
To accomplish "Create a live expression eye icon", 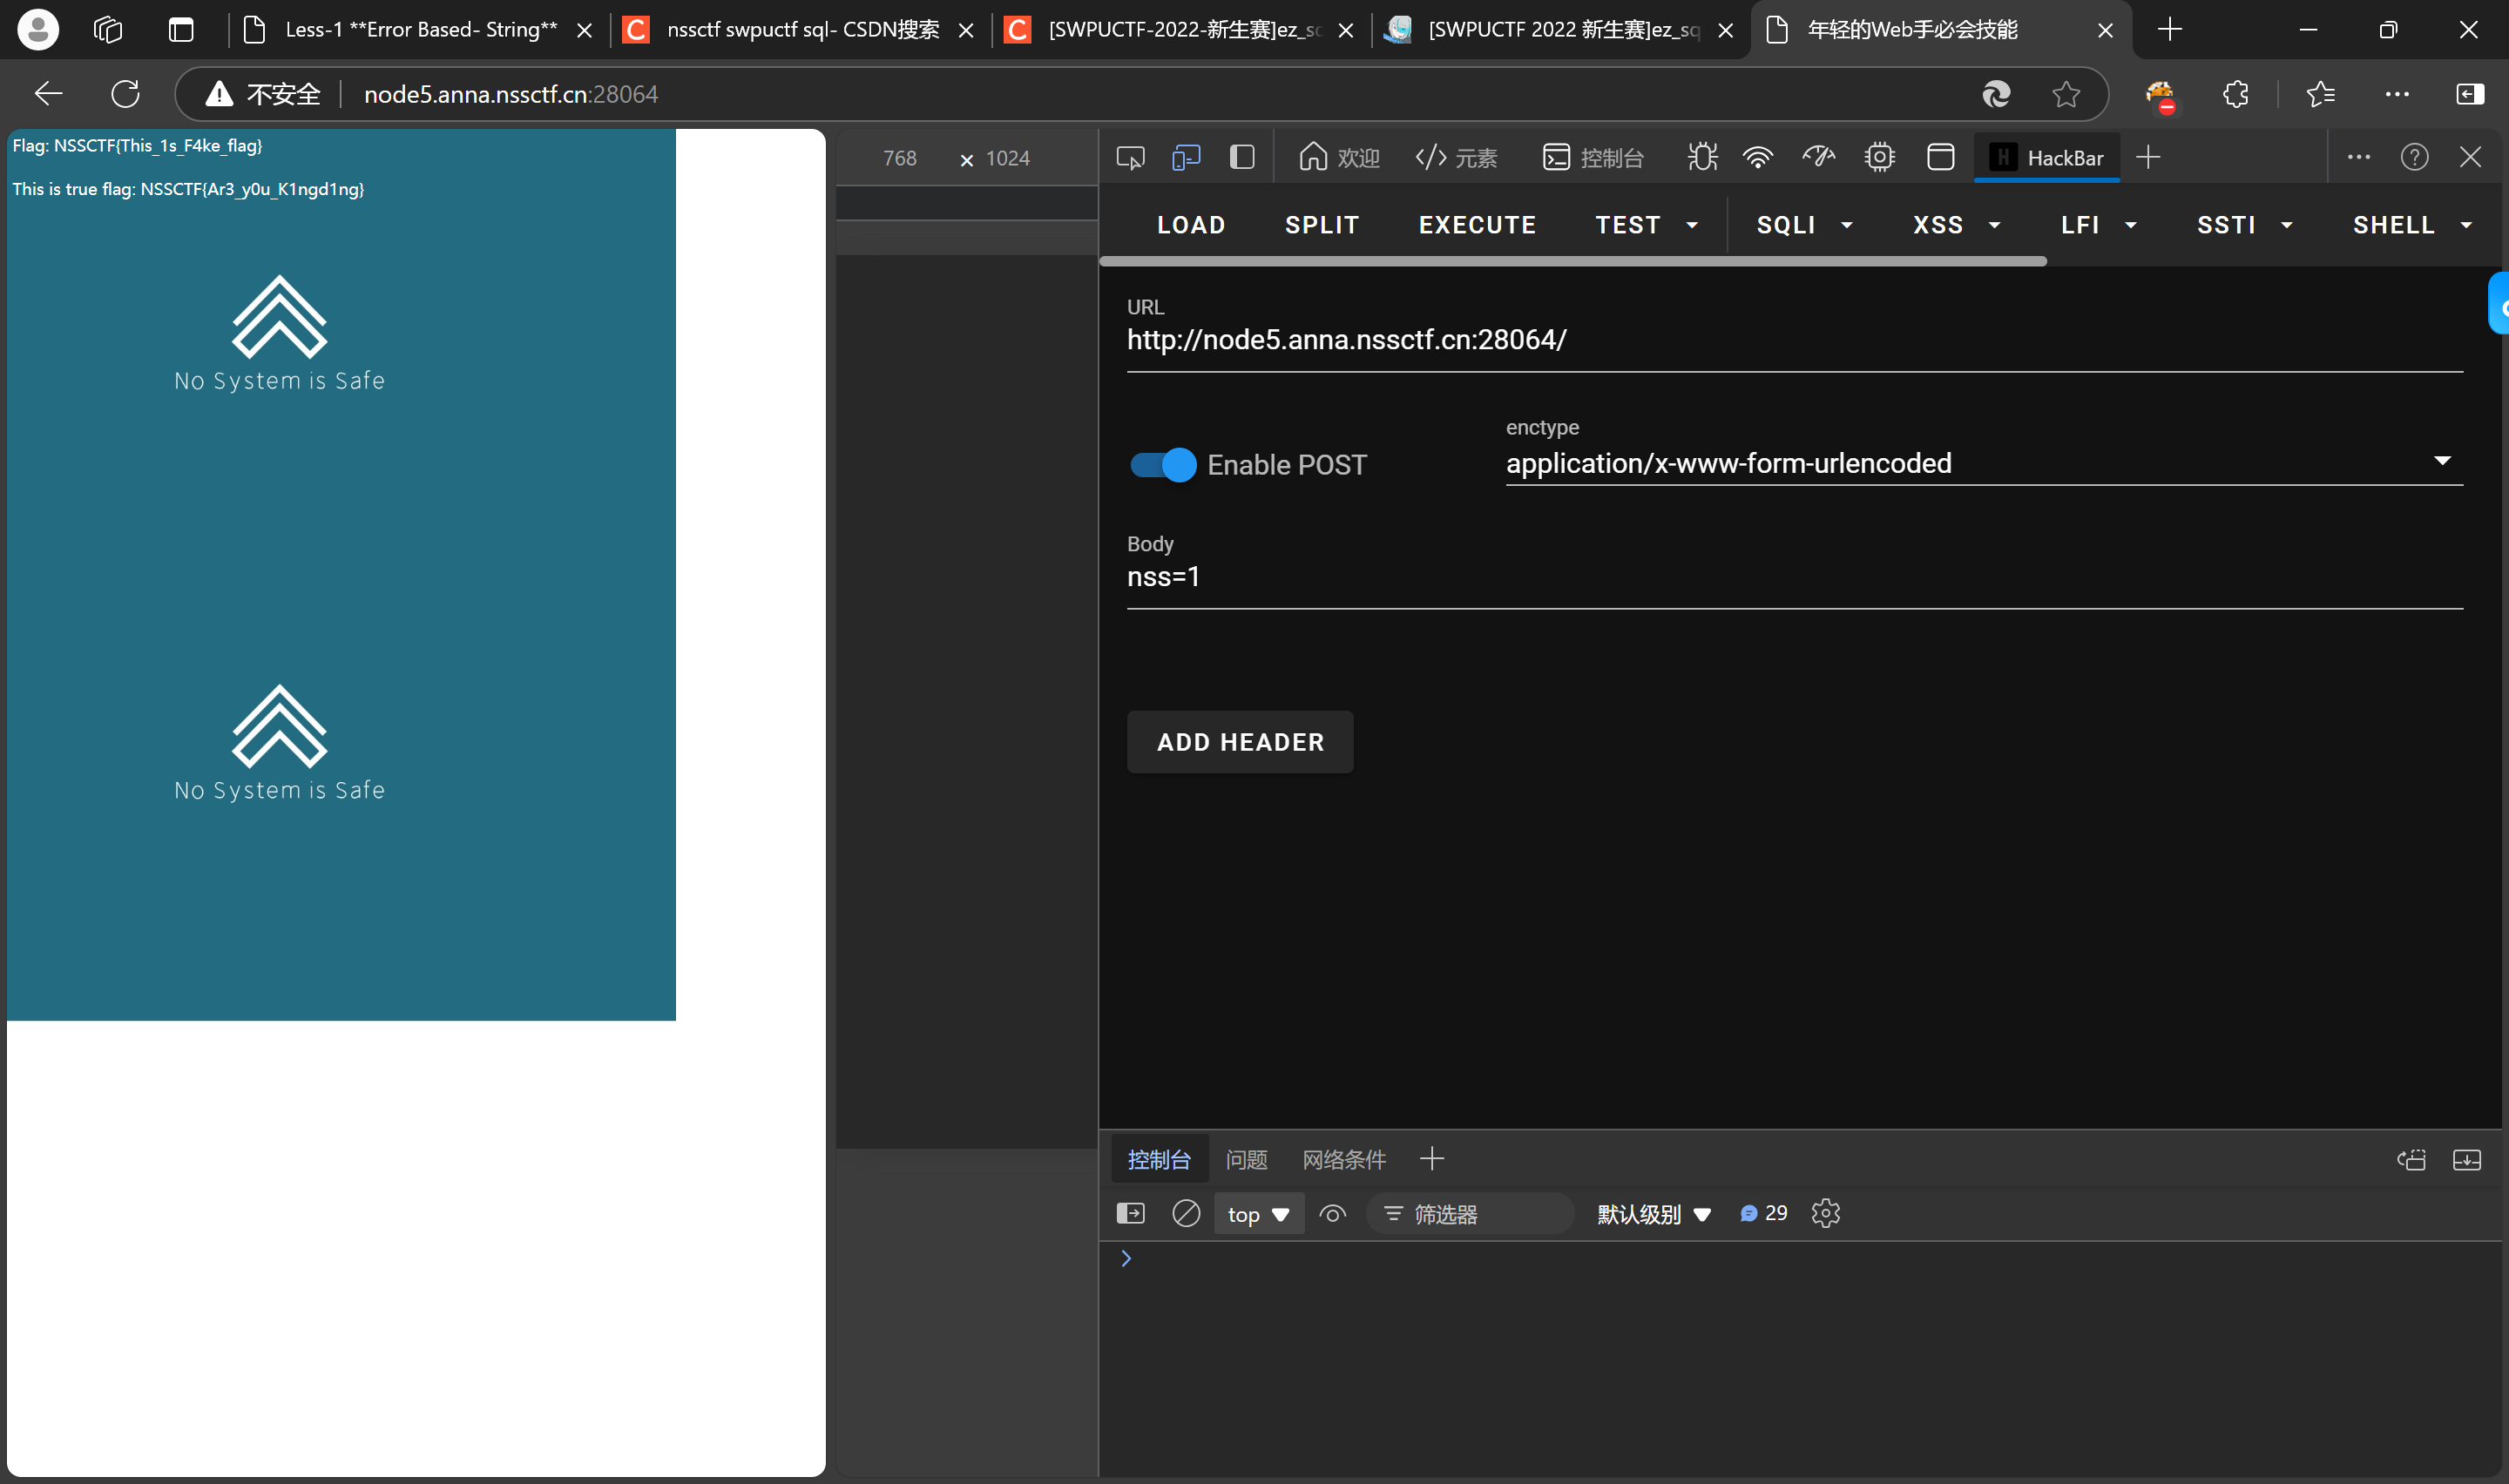I will coord(1333,1214).
